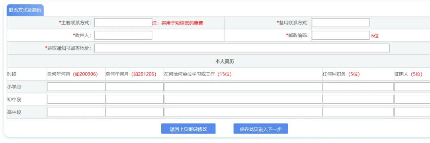This screenshot has width=430, height=143.
Task: Click 小学段 至何年何月 end date field
Action: (135, 87)
